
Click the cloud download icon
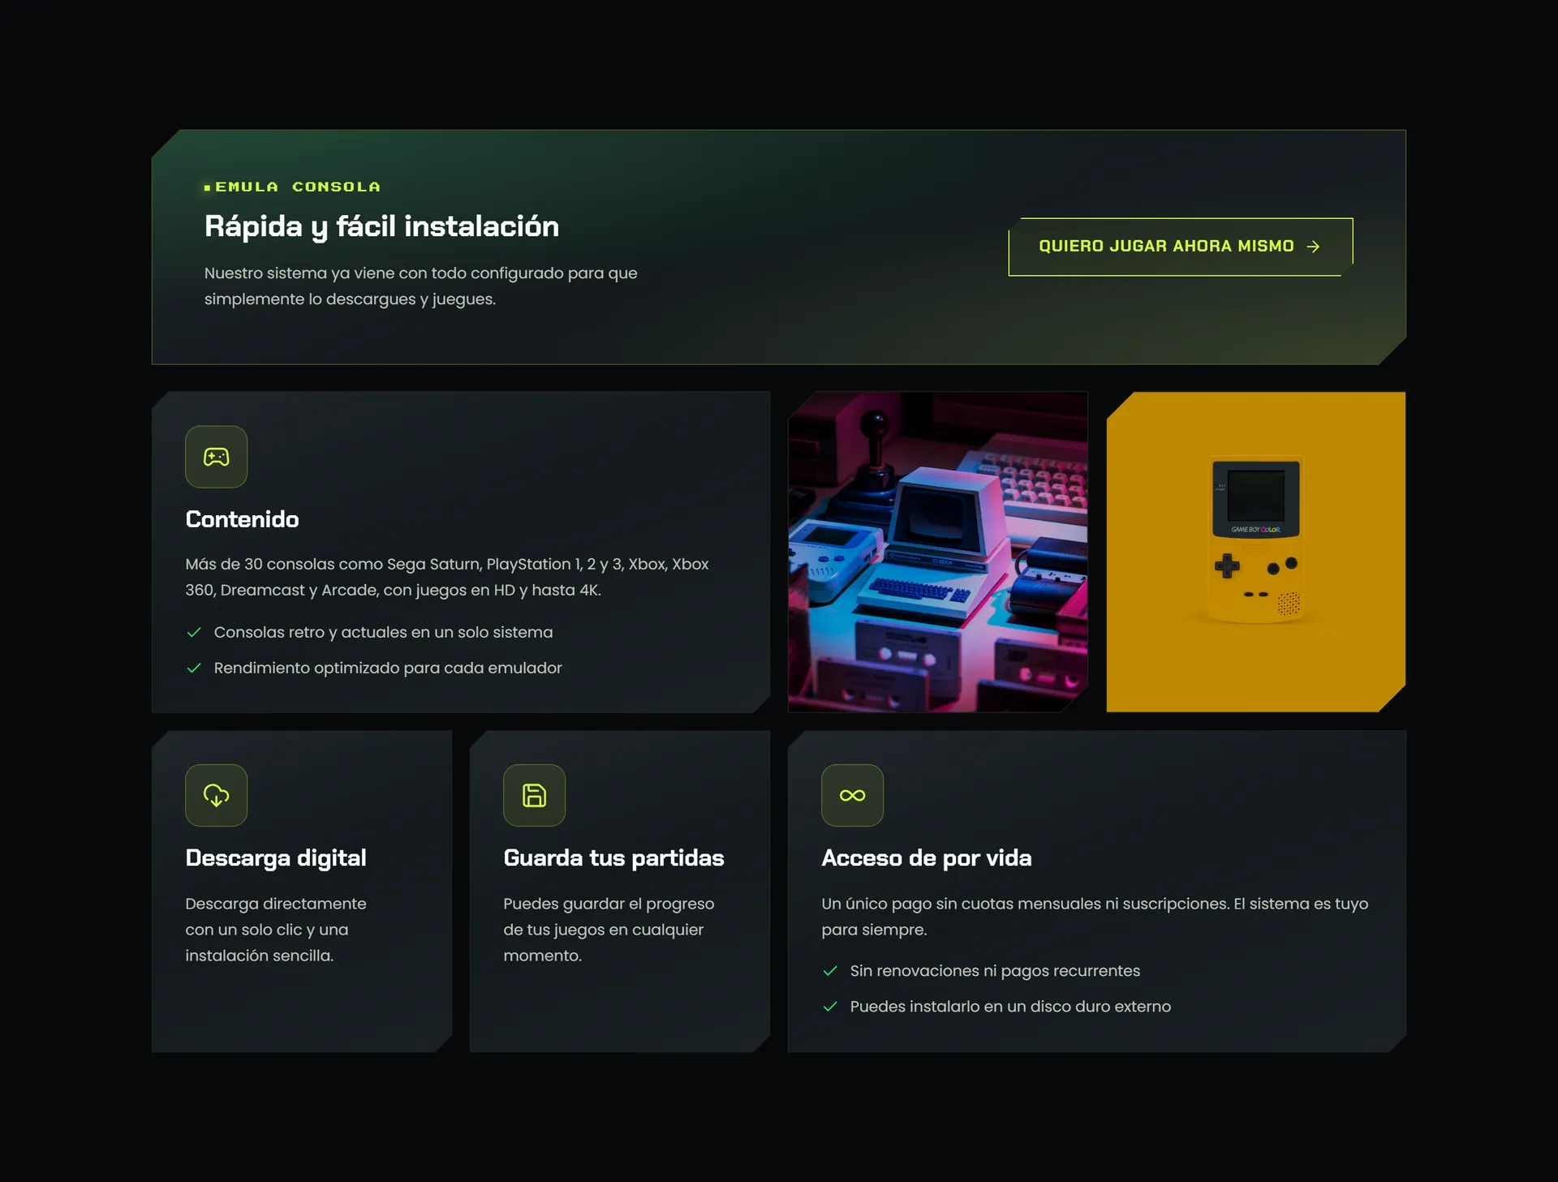pyautogui.click(x=216, y=795)
